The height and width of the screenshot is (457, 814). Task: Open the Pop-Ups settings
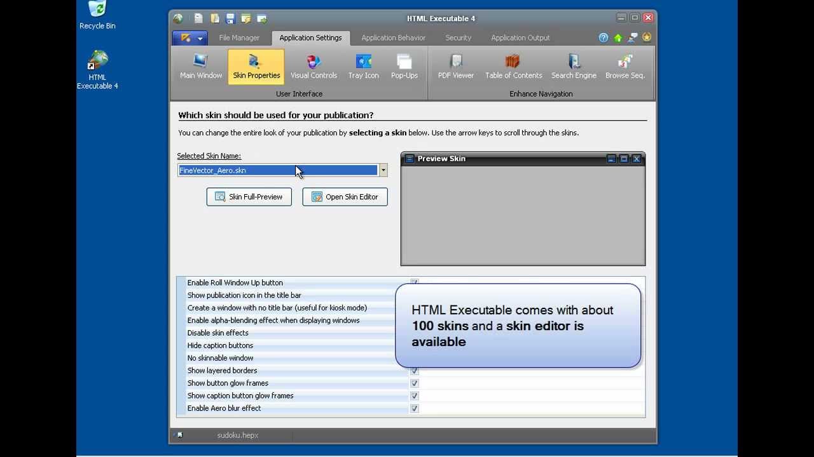(404, 67)
